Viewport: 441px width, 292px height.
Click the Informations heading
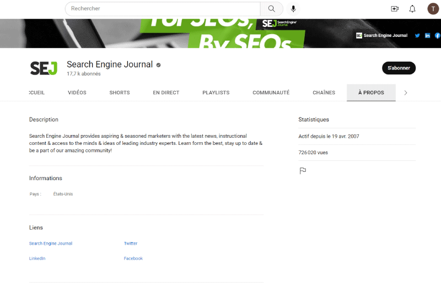(x=46, y=178)
